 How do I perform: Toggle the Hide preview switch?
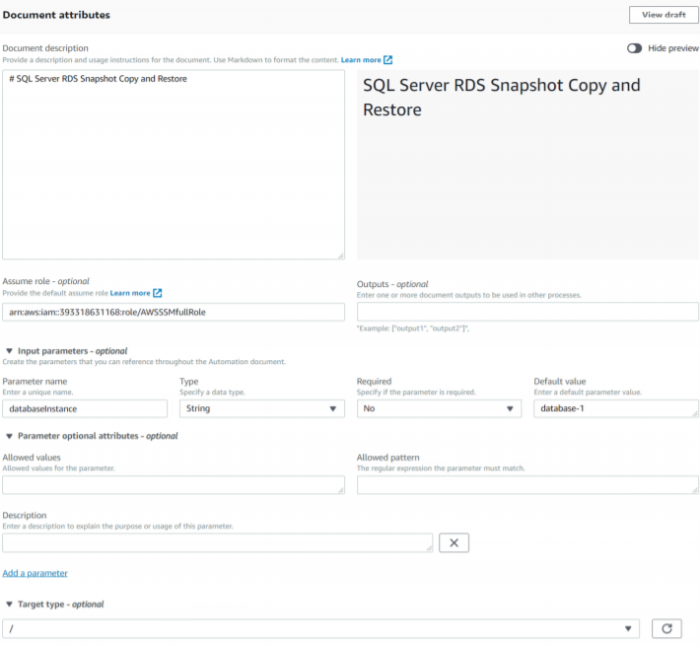point(634,48)
